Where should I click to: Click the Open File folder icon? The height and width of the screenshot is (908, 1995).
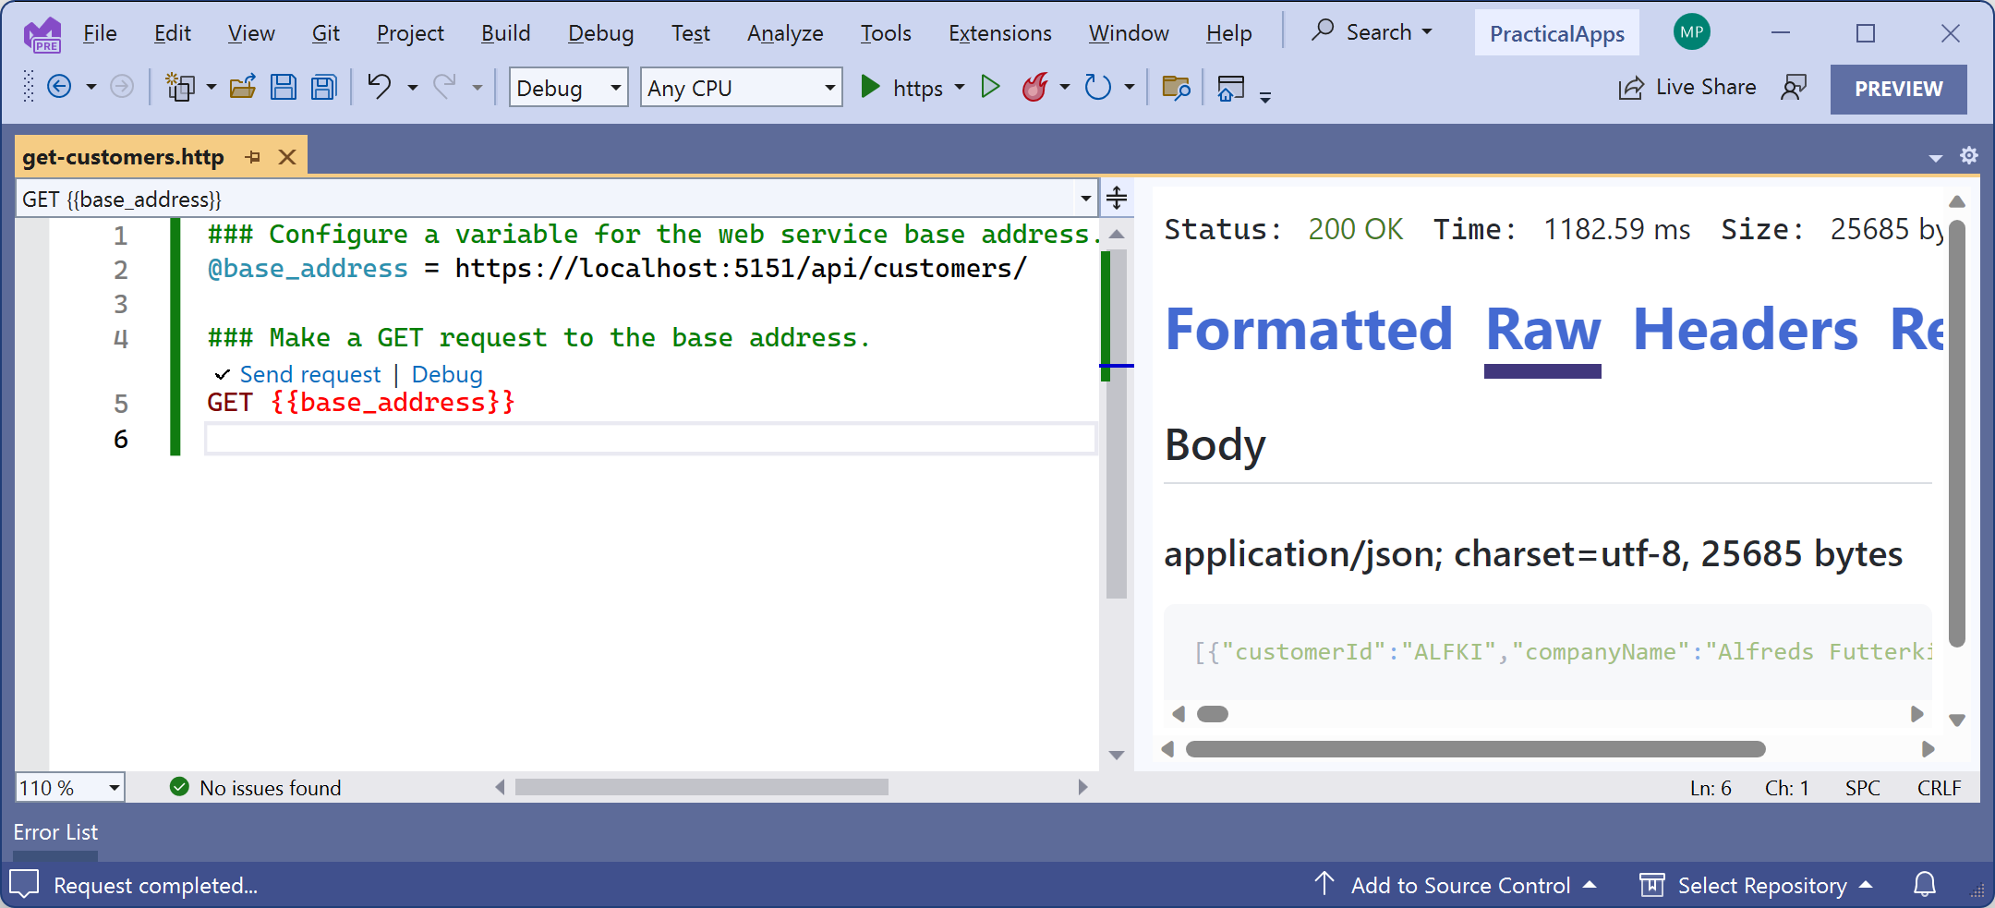(243, 87)
